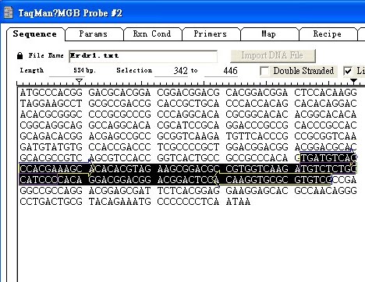Click final sequence block ATAA
Image resolution: width=365 pixels, height=282 pixels.
click(238, 202)
